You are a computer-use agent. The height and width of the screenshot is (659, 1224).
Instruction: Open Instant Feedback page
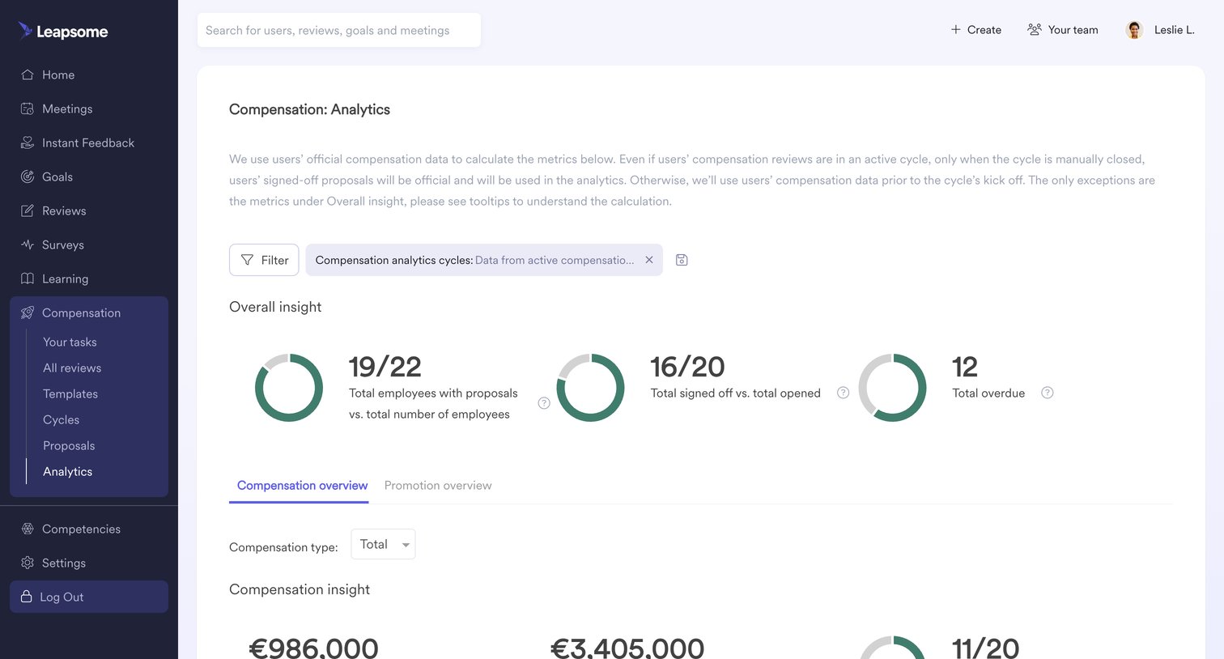point(89,142)
